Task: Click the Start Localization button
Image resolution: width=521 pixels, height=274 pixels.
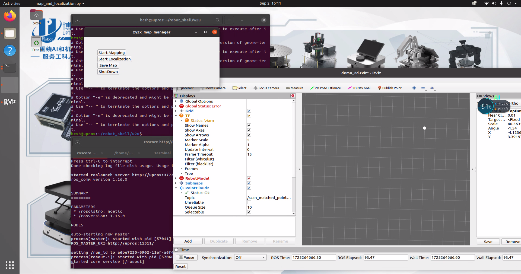Action: [115, 59]
